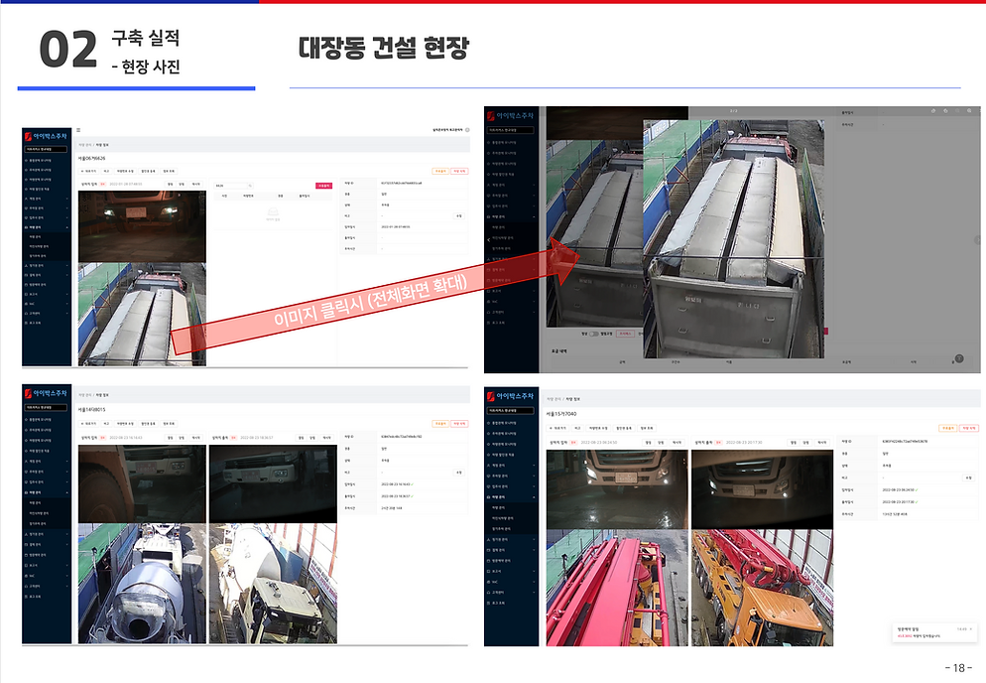Click red outlined top-right button in 서울15가7040 screenshot

969,428
